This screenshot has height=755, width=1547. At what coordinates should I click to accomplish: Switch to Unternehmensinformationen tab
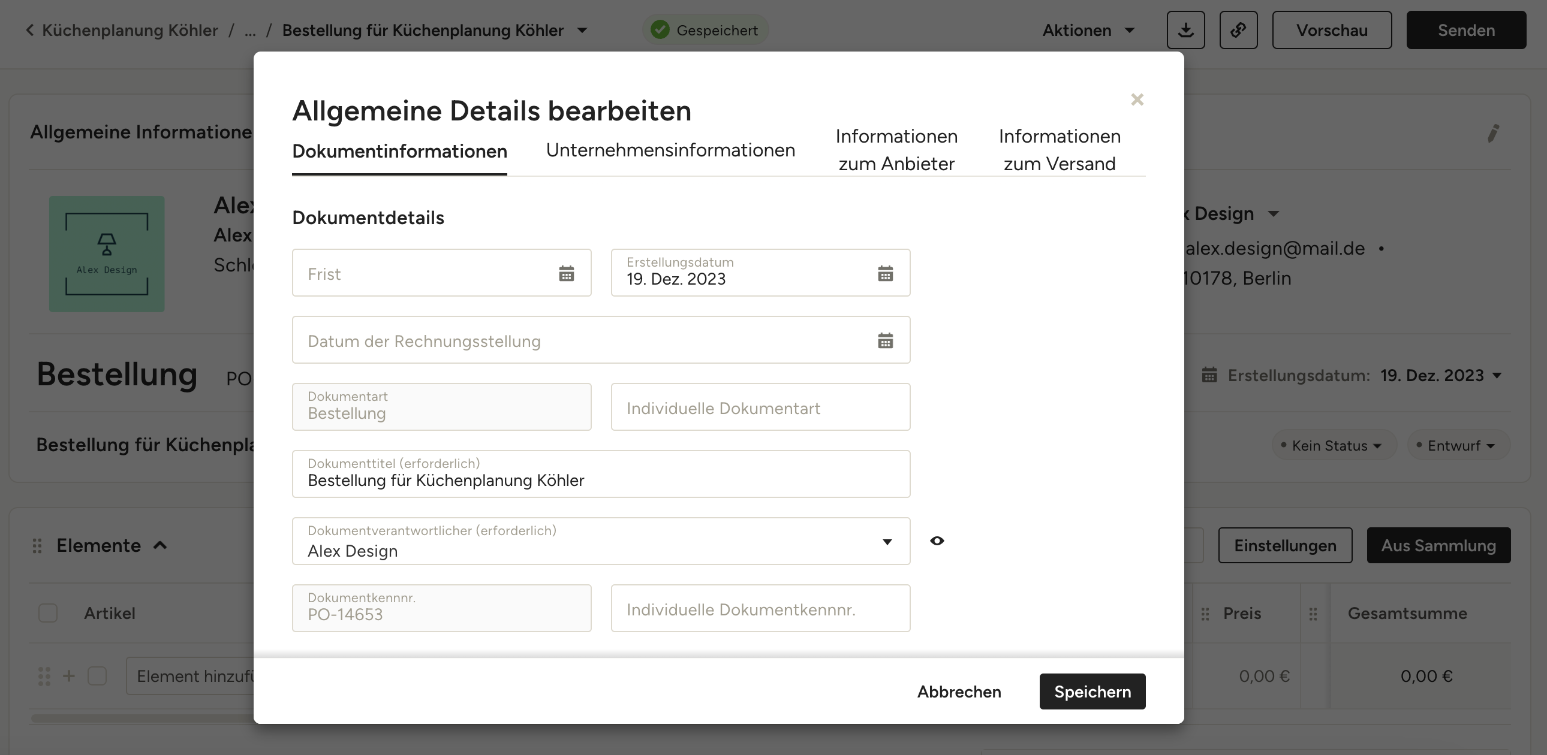670,150
